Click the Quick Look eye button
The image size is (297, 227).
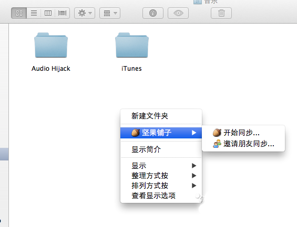pyautogui.click(x=178, y=13)
